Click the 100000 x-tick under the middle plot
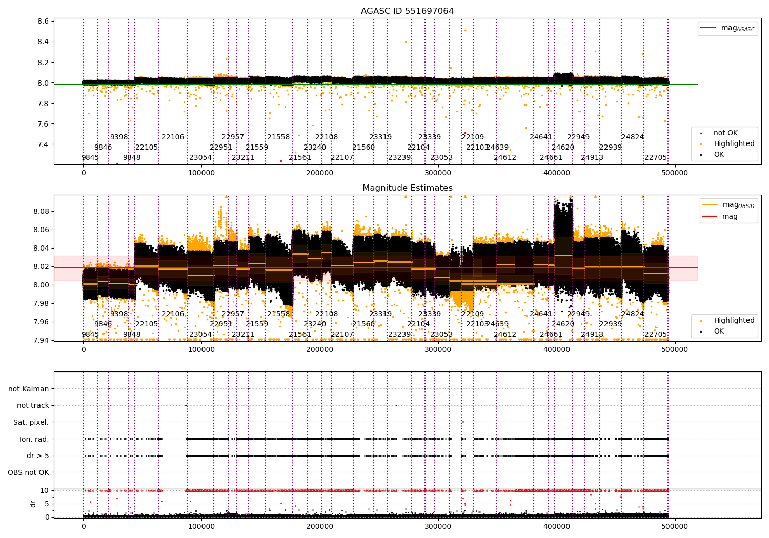 pos(201,350)
